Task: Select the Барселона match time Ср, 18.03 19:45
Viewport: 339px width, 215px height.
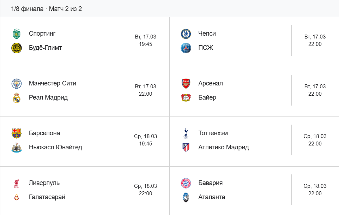Action: click(x=145, y=140)
